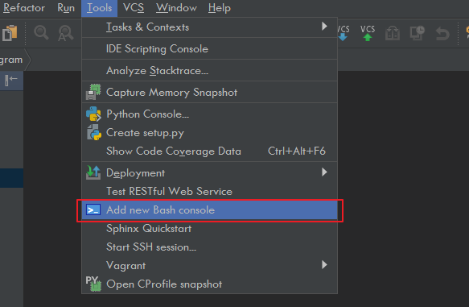Click the collapse panel arrow icon
Viewport: 469px width, 307px height.
pos(11,80)
